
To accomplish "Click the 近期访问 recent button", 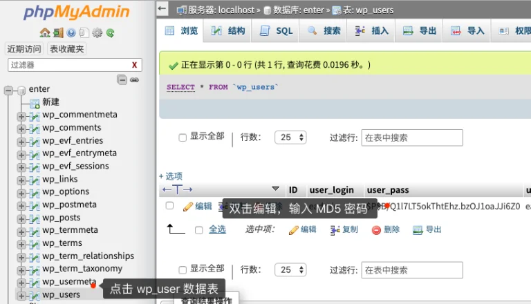I will point(24,49).
